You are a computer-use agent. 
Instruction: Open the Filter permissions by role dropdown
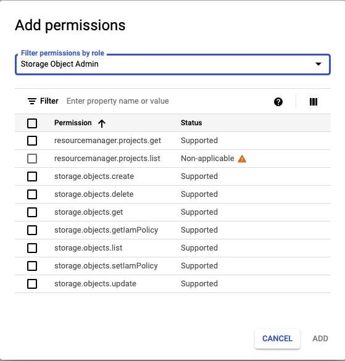173,64
